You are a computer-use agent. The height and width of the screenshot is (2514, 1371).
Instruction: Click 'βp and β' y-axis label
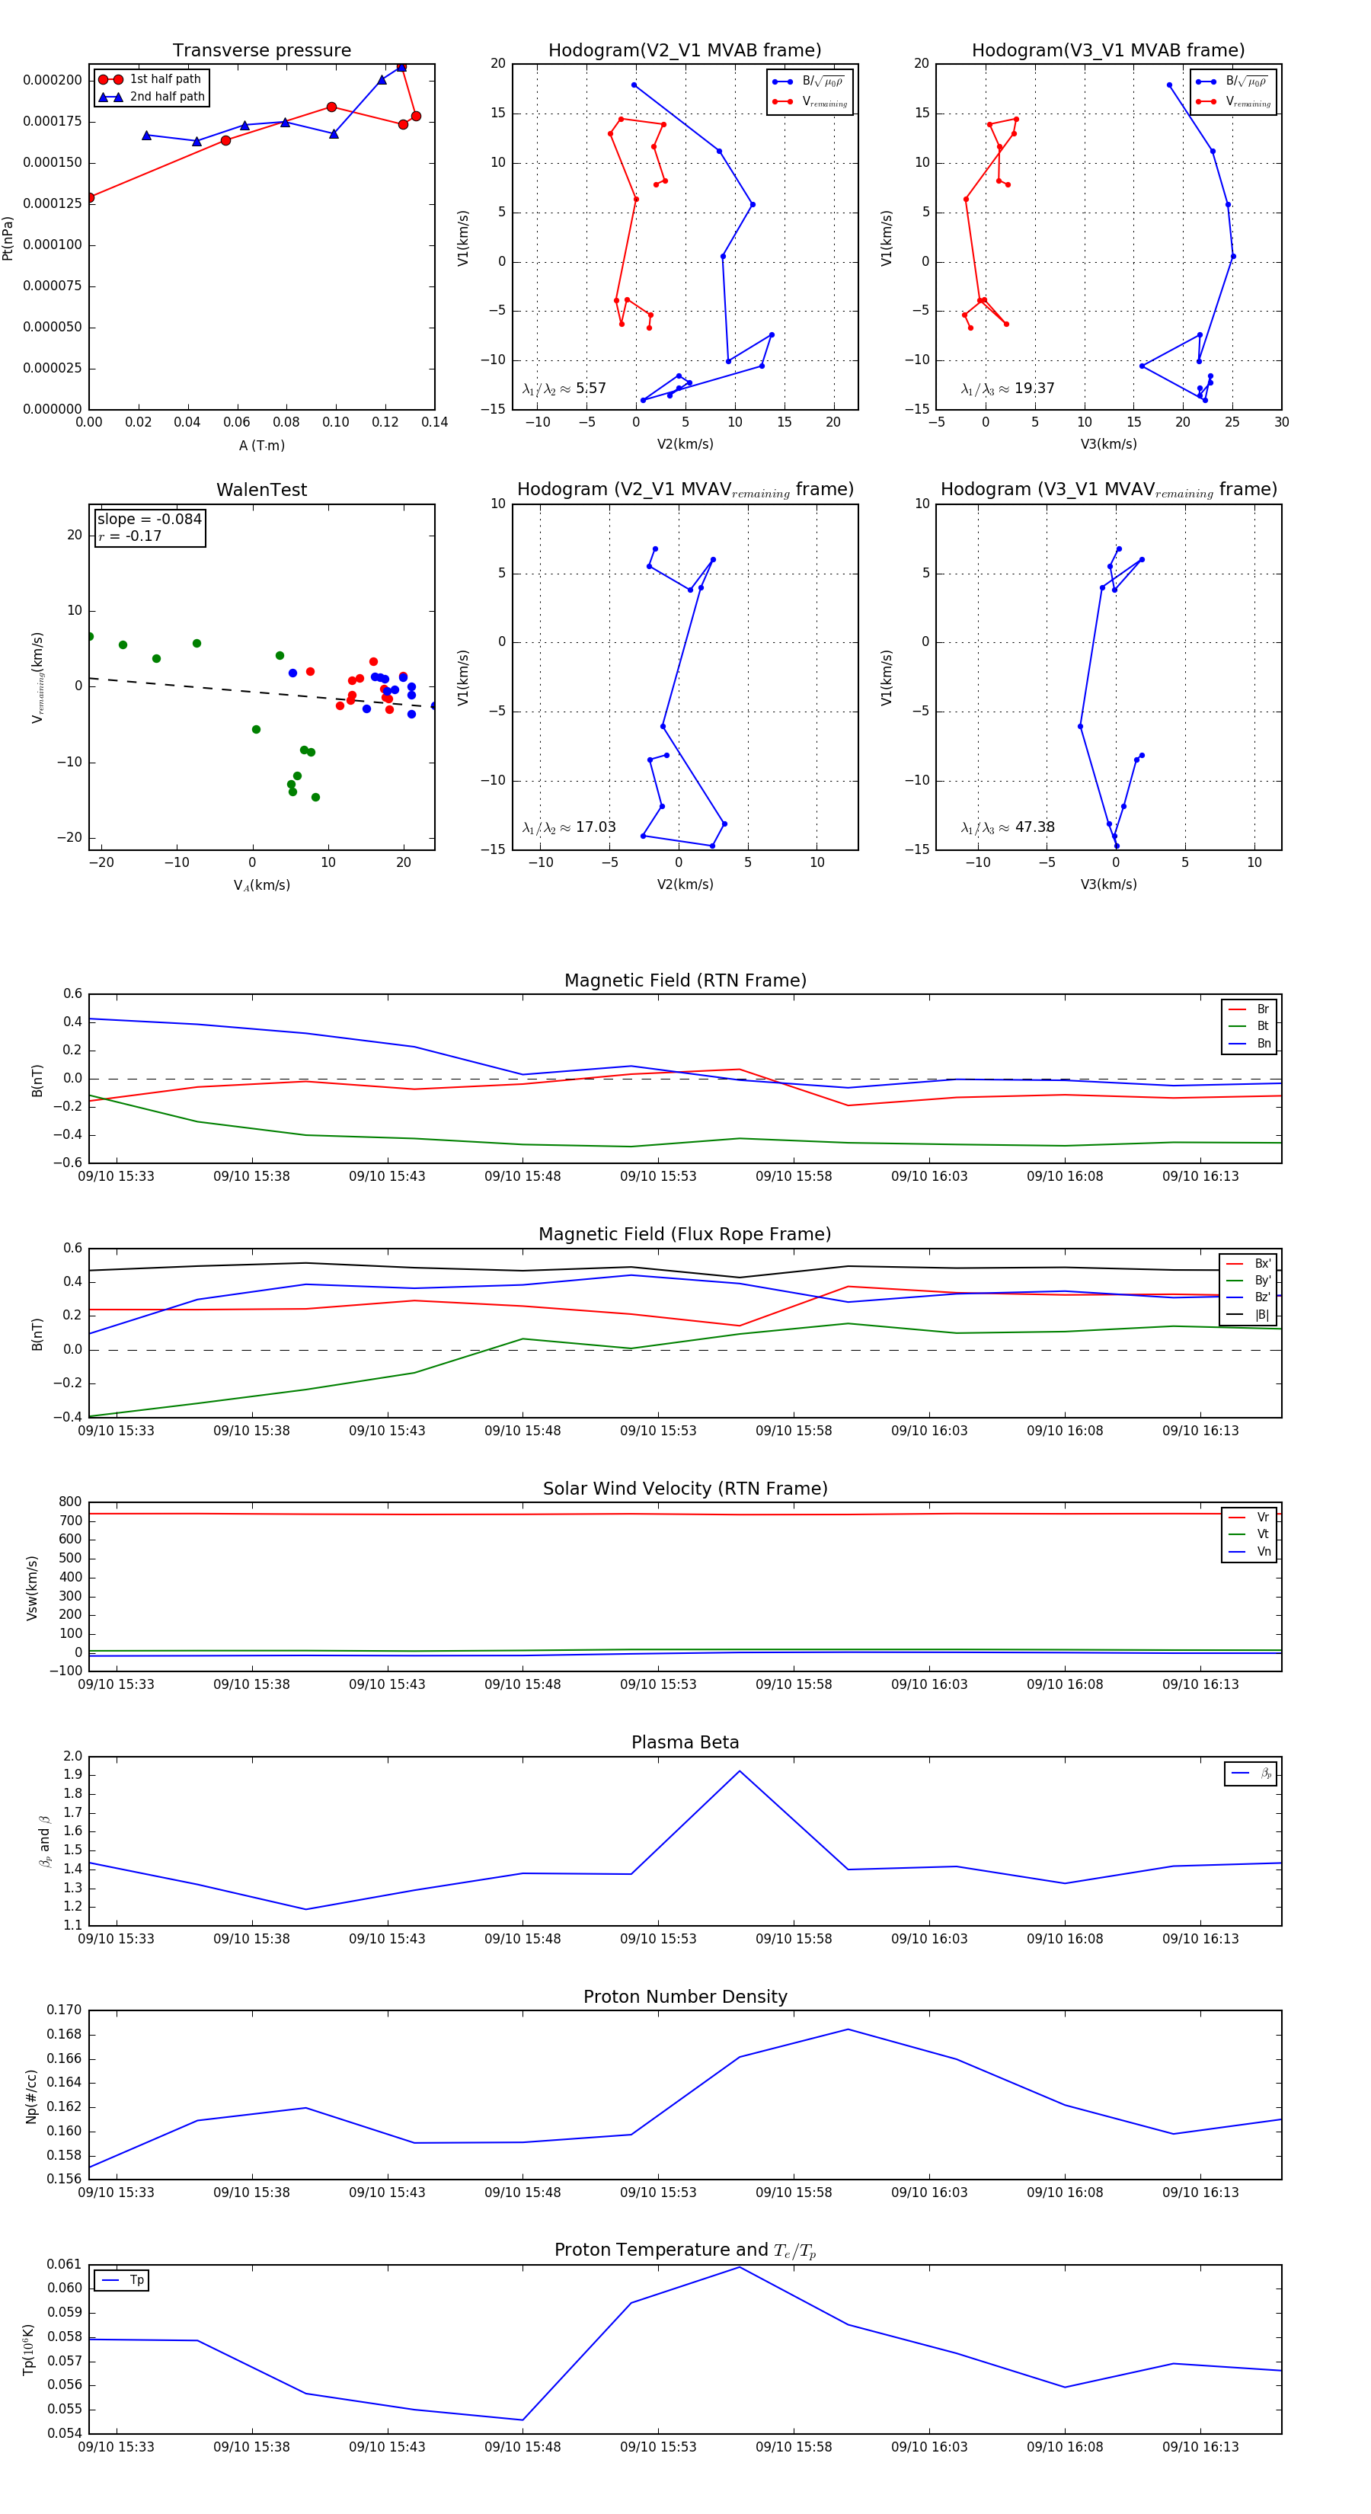44,1841
